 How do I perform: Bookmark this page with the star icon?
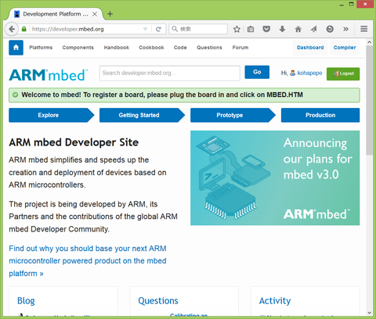click(x=237, y=29)
